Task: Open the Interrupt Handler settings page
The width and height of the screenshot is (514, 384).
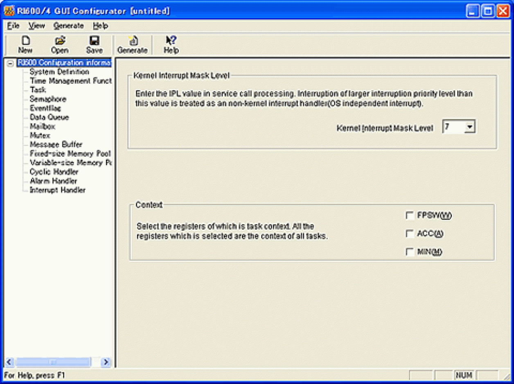Action: [x=58, y=190]
